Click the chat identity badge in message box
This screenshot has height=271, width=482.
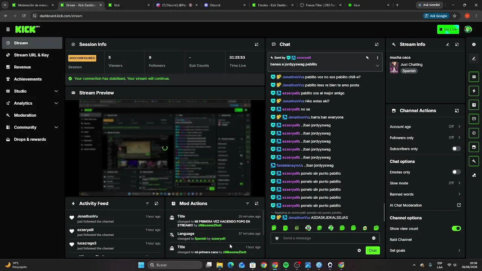(x=277, y=238)
